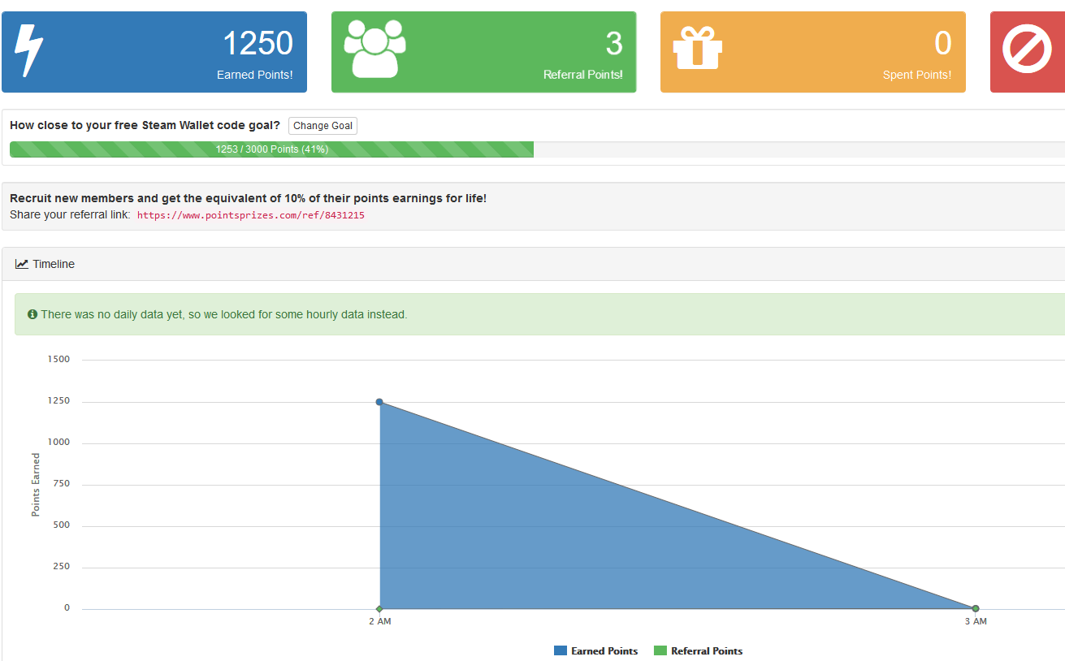Screen dimensions: 1065x661
Task: Click the line chart icon beside Timeline
Action: 22,264
